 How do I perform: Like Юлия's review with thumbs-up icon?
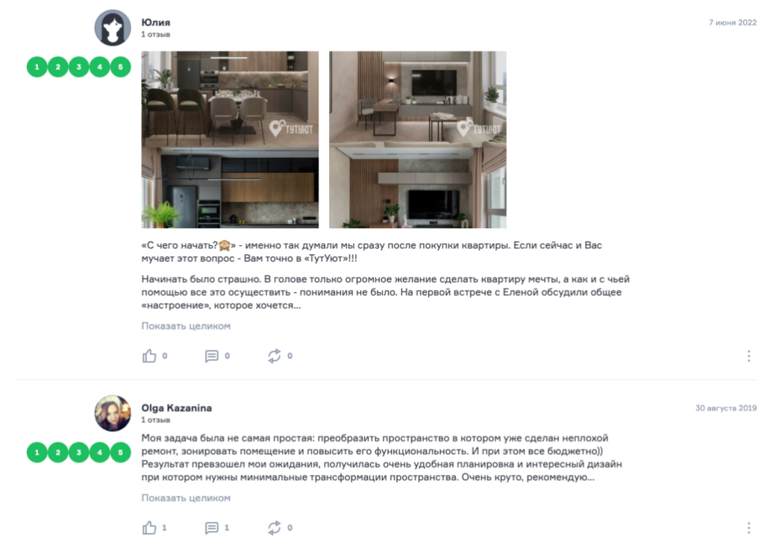(x=149, y=356)
